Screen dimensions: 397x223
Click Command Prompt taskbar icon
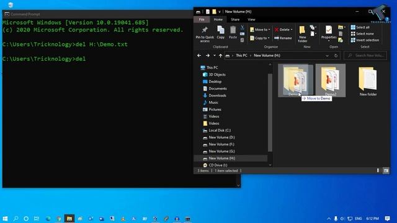[187, 219]
